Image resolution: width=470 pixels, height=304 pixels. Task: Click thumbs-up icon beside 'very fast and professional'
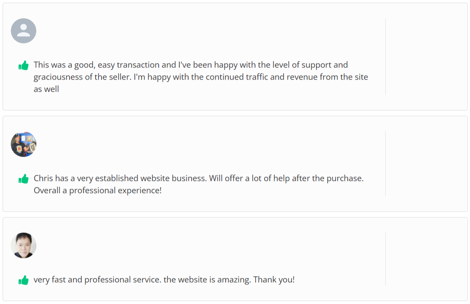point(23,280)
